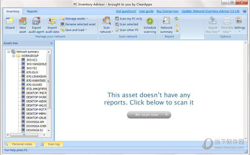The image size is (250, 155).
Task: Open Export audit agent
Action: pos(36,25)
